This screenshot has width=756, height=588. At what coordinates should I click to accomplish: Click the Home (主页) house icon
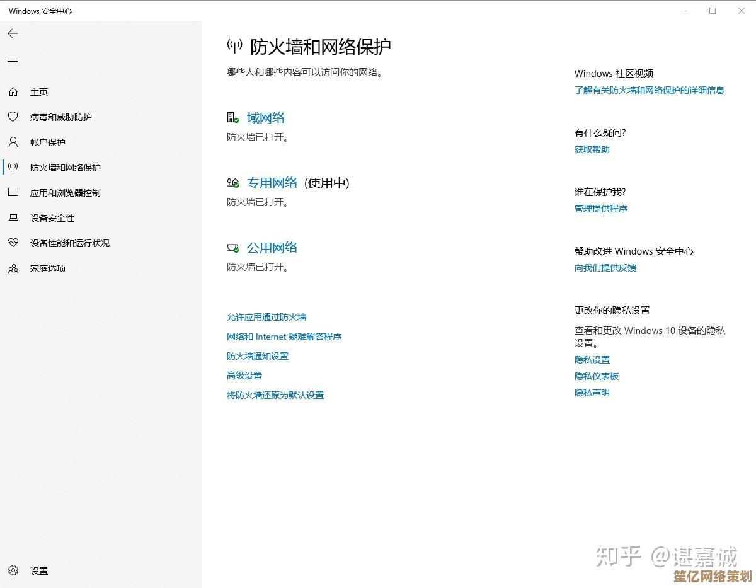tap(13, 92)
